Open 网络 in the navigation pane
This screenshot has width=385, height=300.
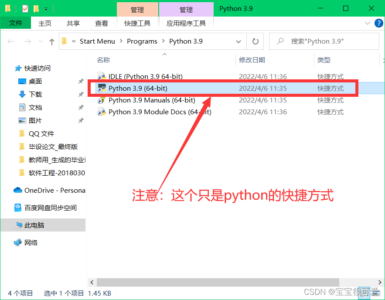coord(31,243)
